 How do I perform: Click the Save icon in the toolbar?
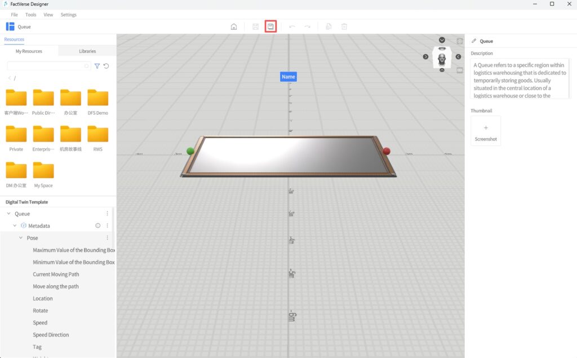pos(271,26)
